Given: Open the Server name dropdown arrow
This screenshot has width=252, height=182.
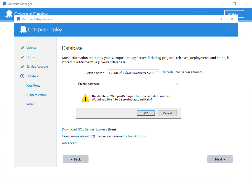Looking at the screenshot, I should [157, 72].
